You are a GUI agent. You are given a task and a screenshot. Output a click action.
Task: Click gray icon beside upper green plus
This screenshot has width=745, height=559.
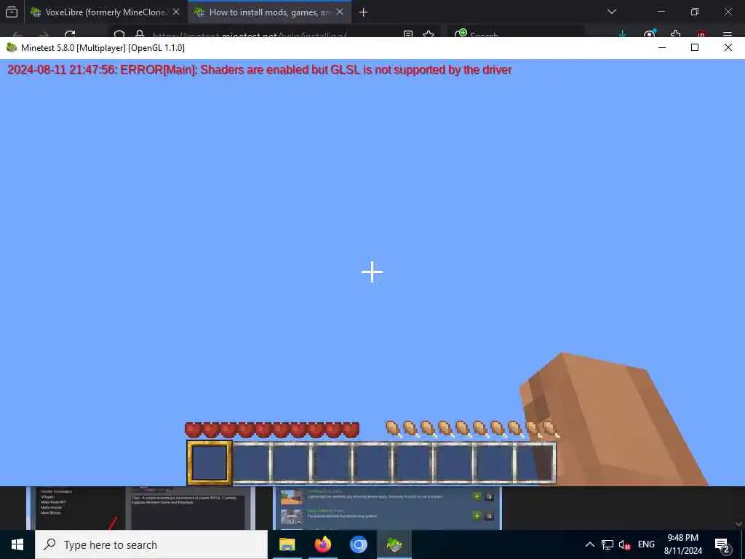click(x=489, y=496)
